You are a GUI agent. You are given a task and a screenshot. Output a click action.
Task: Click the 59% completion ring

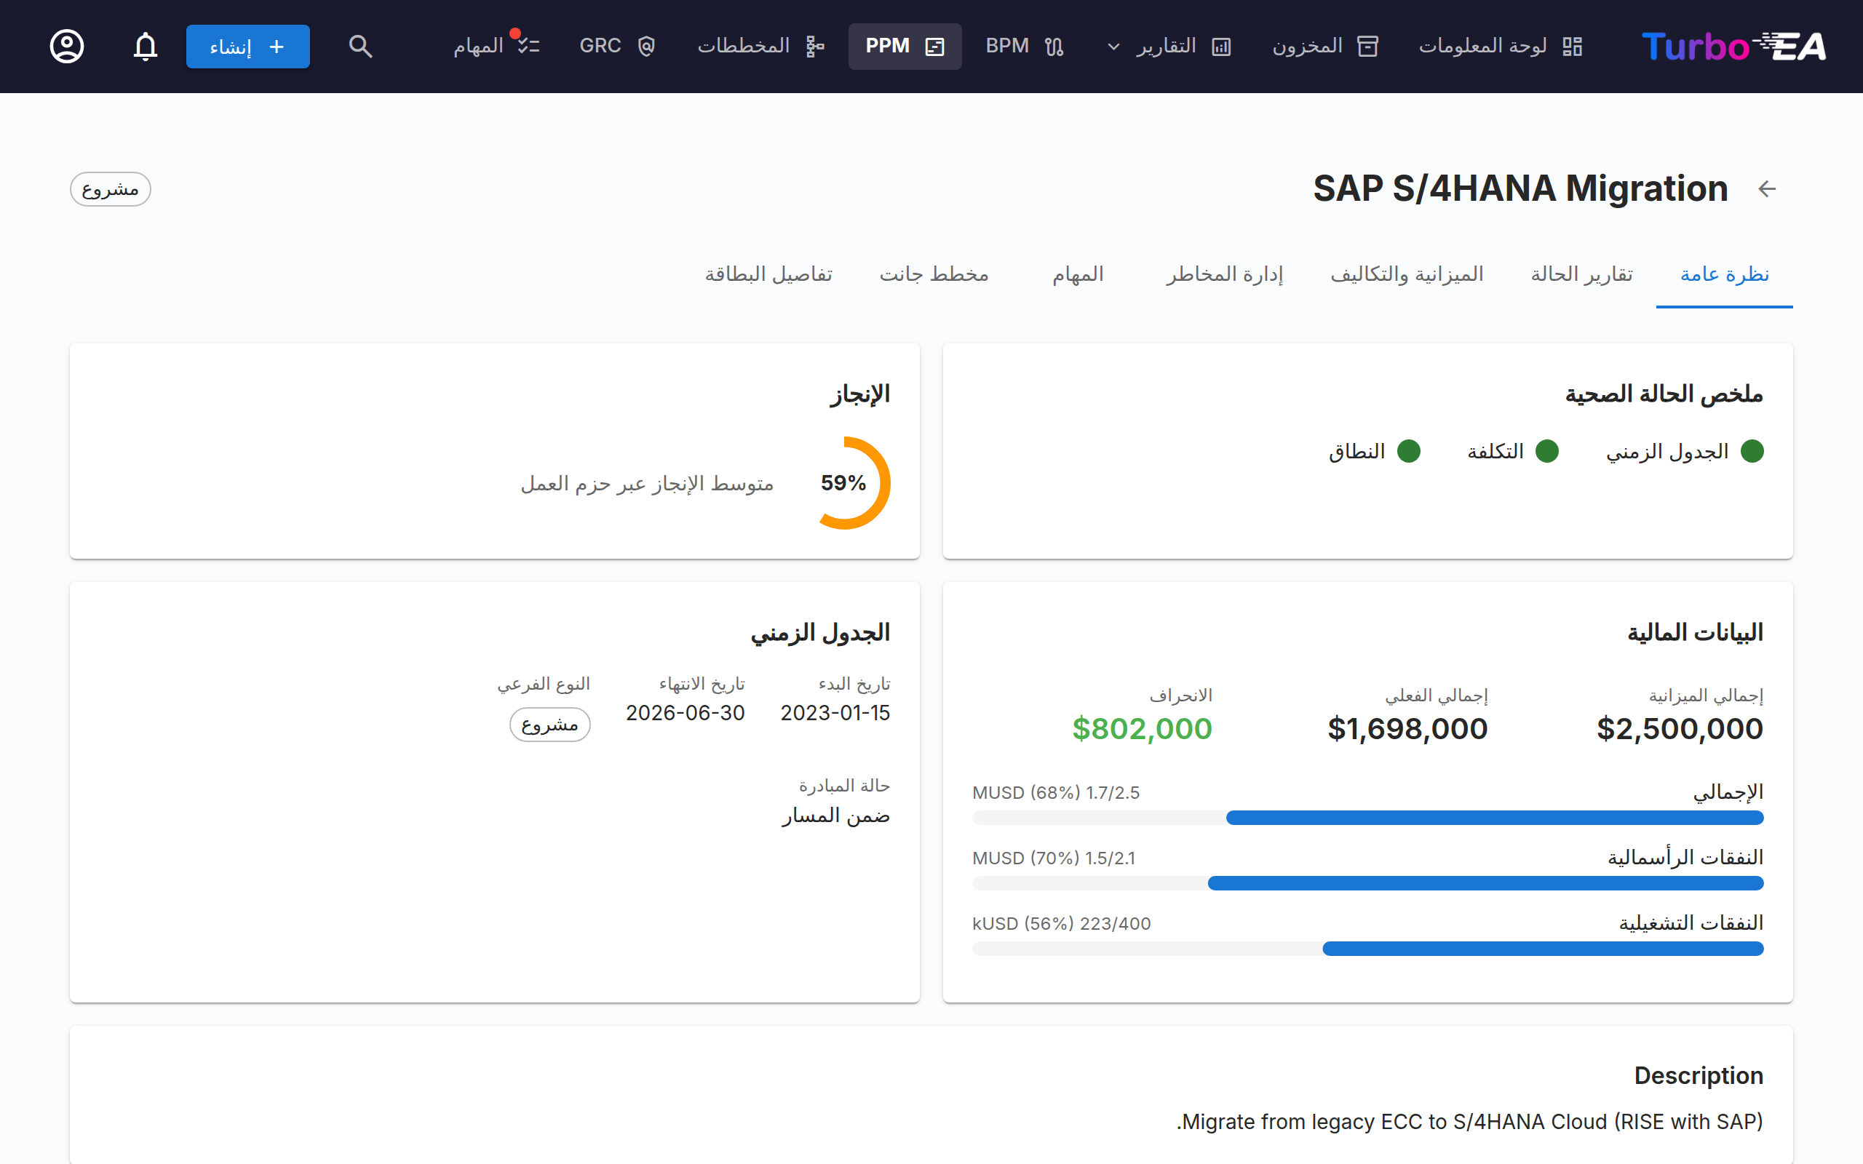click(x=843, y=482)
